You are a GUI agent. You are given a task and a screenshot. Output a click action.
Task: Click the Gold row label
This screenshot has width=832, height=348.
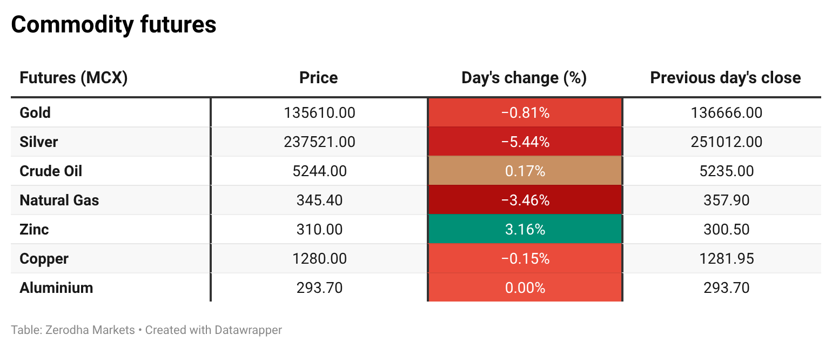(x=35, y=113)
